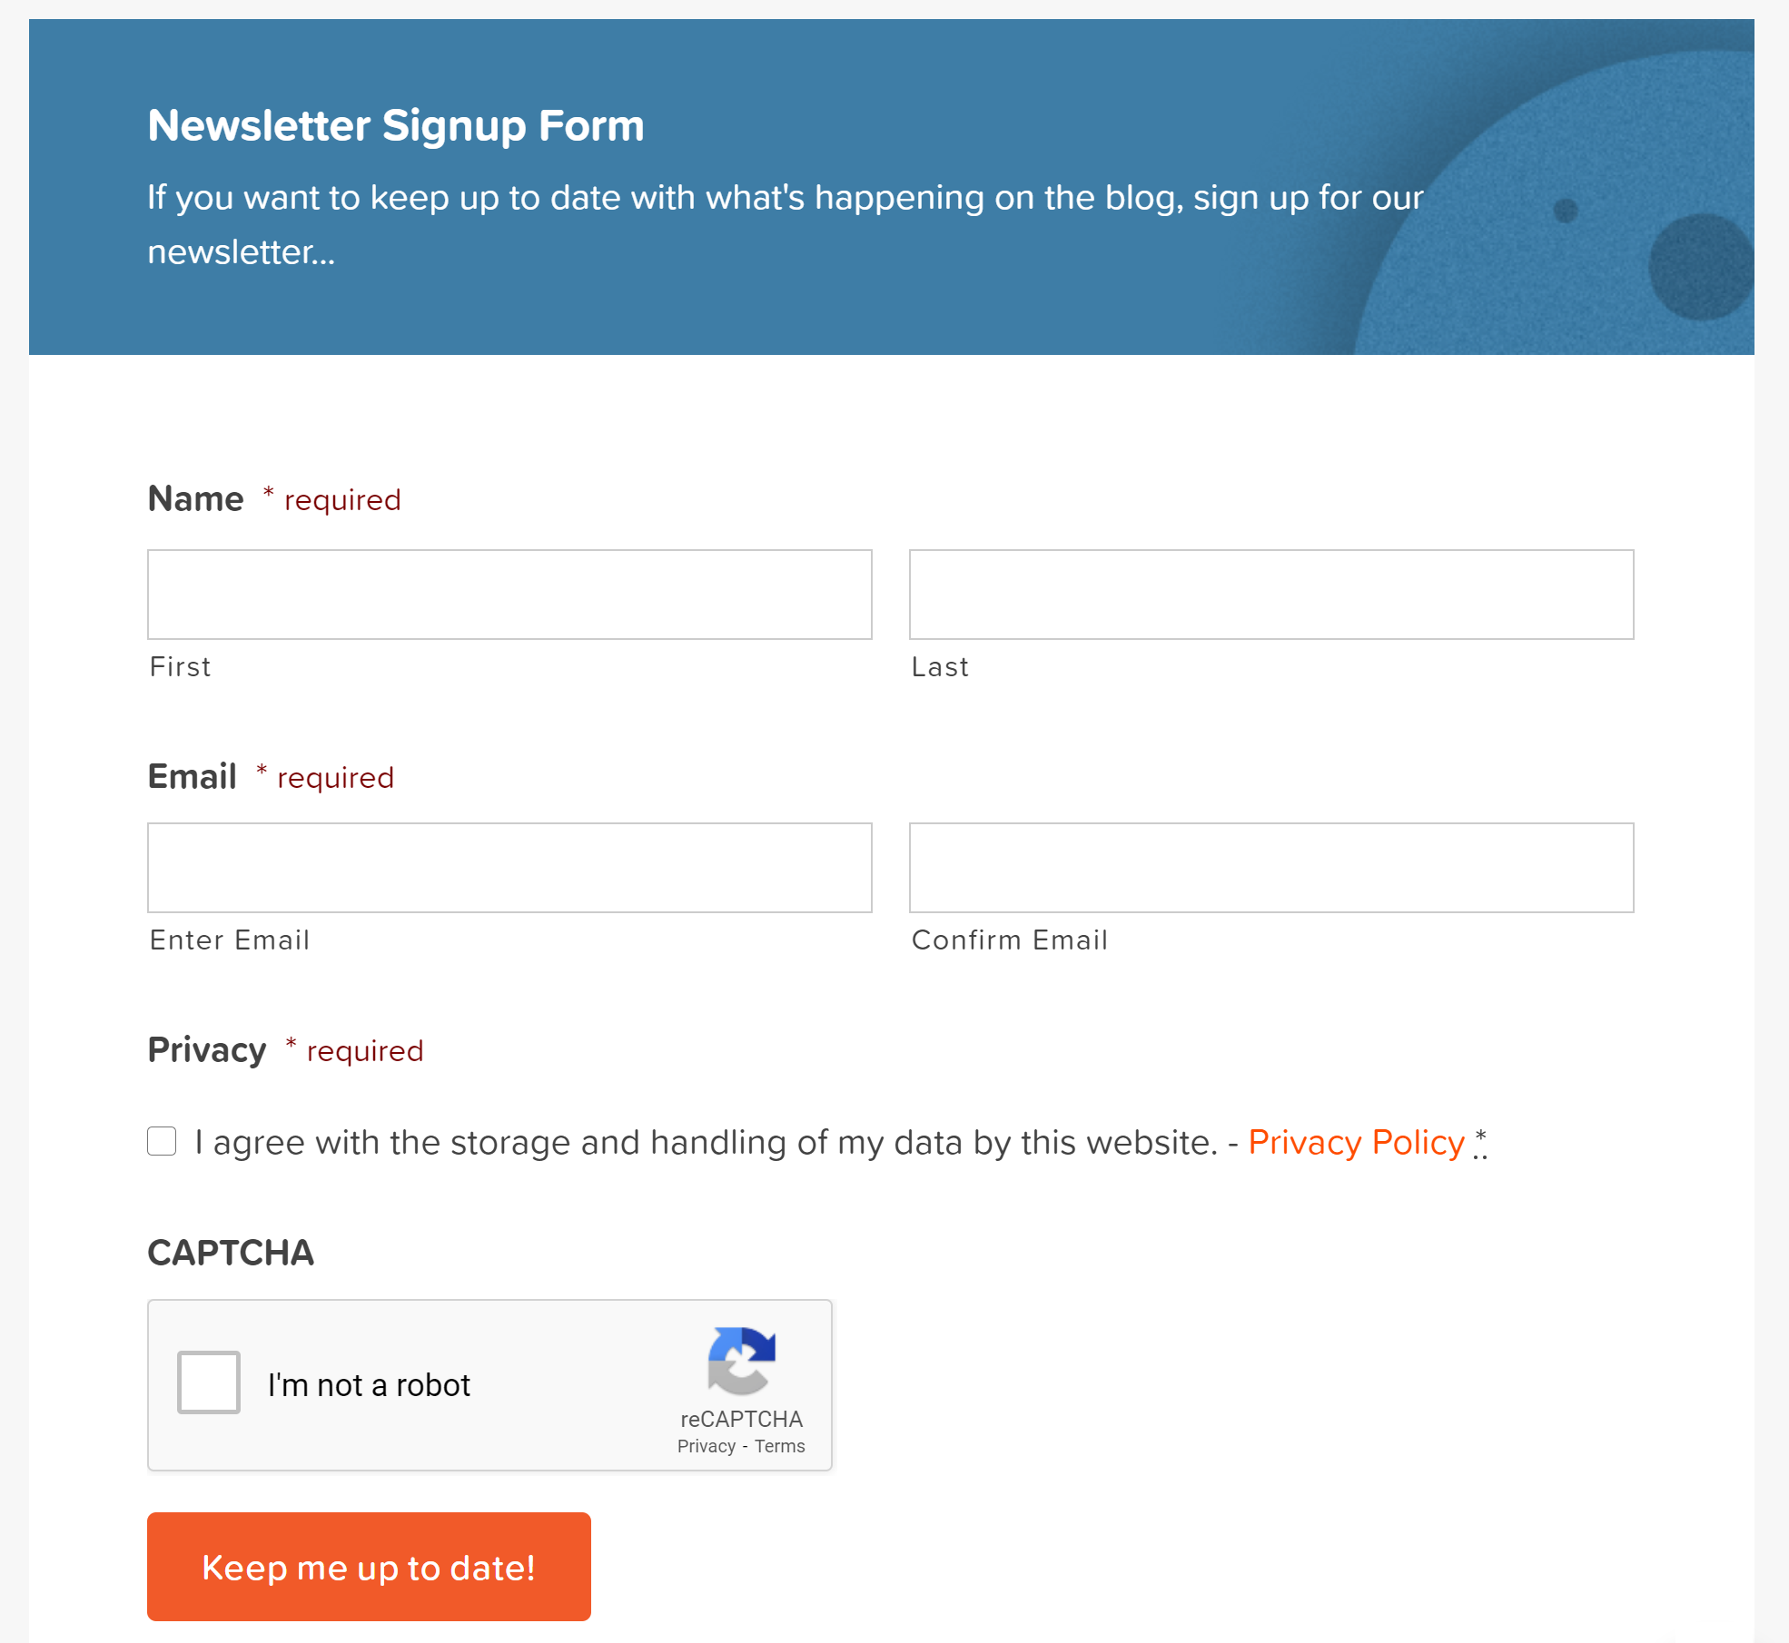This screenshot has height=1643, width=1789.
Task: Check the "I'm not a robot" box
Action: point(209,1382)
